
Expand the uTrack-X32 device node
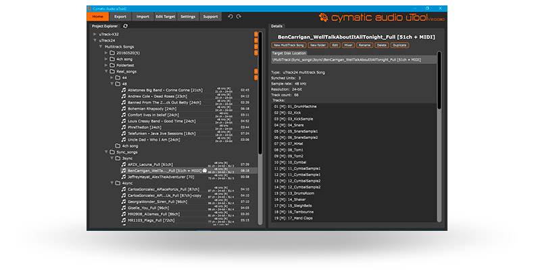95,34
